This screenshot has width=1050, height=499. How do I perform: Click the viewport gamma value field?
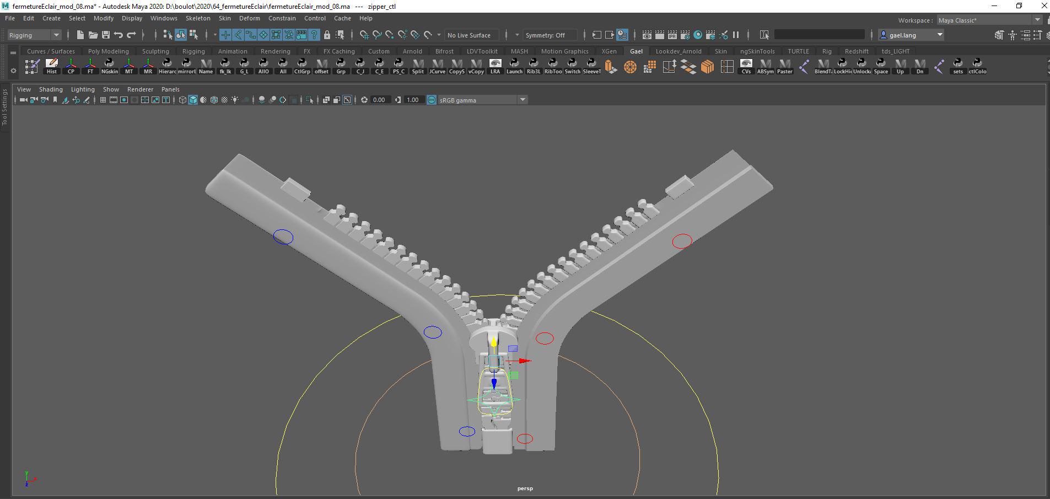click(412, 100)
